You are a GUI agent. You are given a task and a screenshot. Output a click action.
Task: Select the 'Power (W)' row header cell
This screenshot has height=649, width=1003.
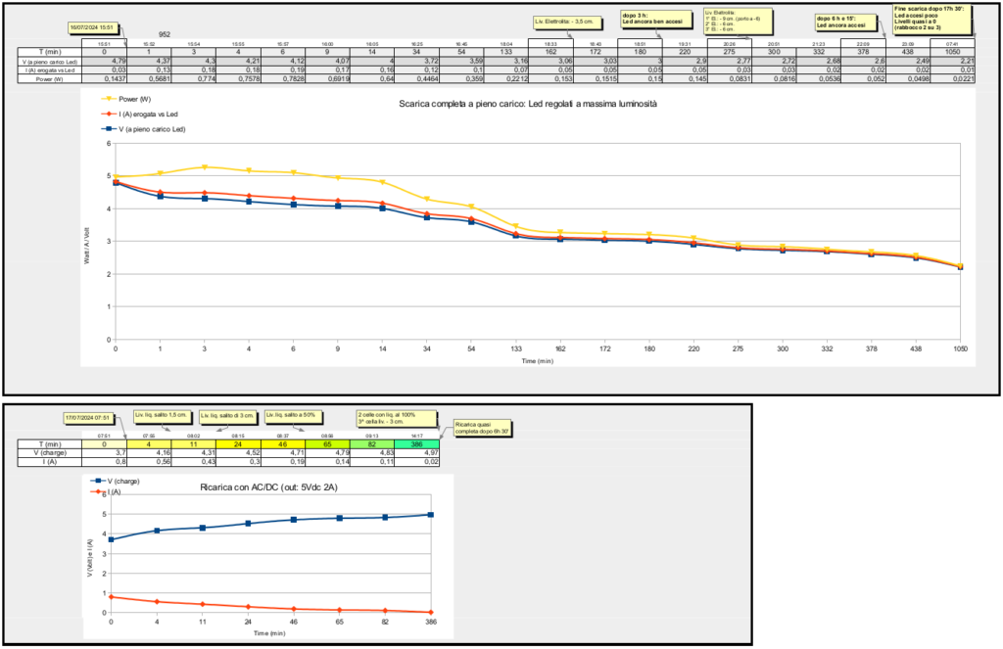pyautogui.click(x=50, y=78)
